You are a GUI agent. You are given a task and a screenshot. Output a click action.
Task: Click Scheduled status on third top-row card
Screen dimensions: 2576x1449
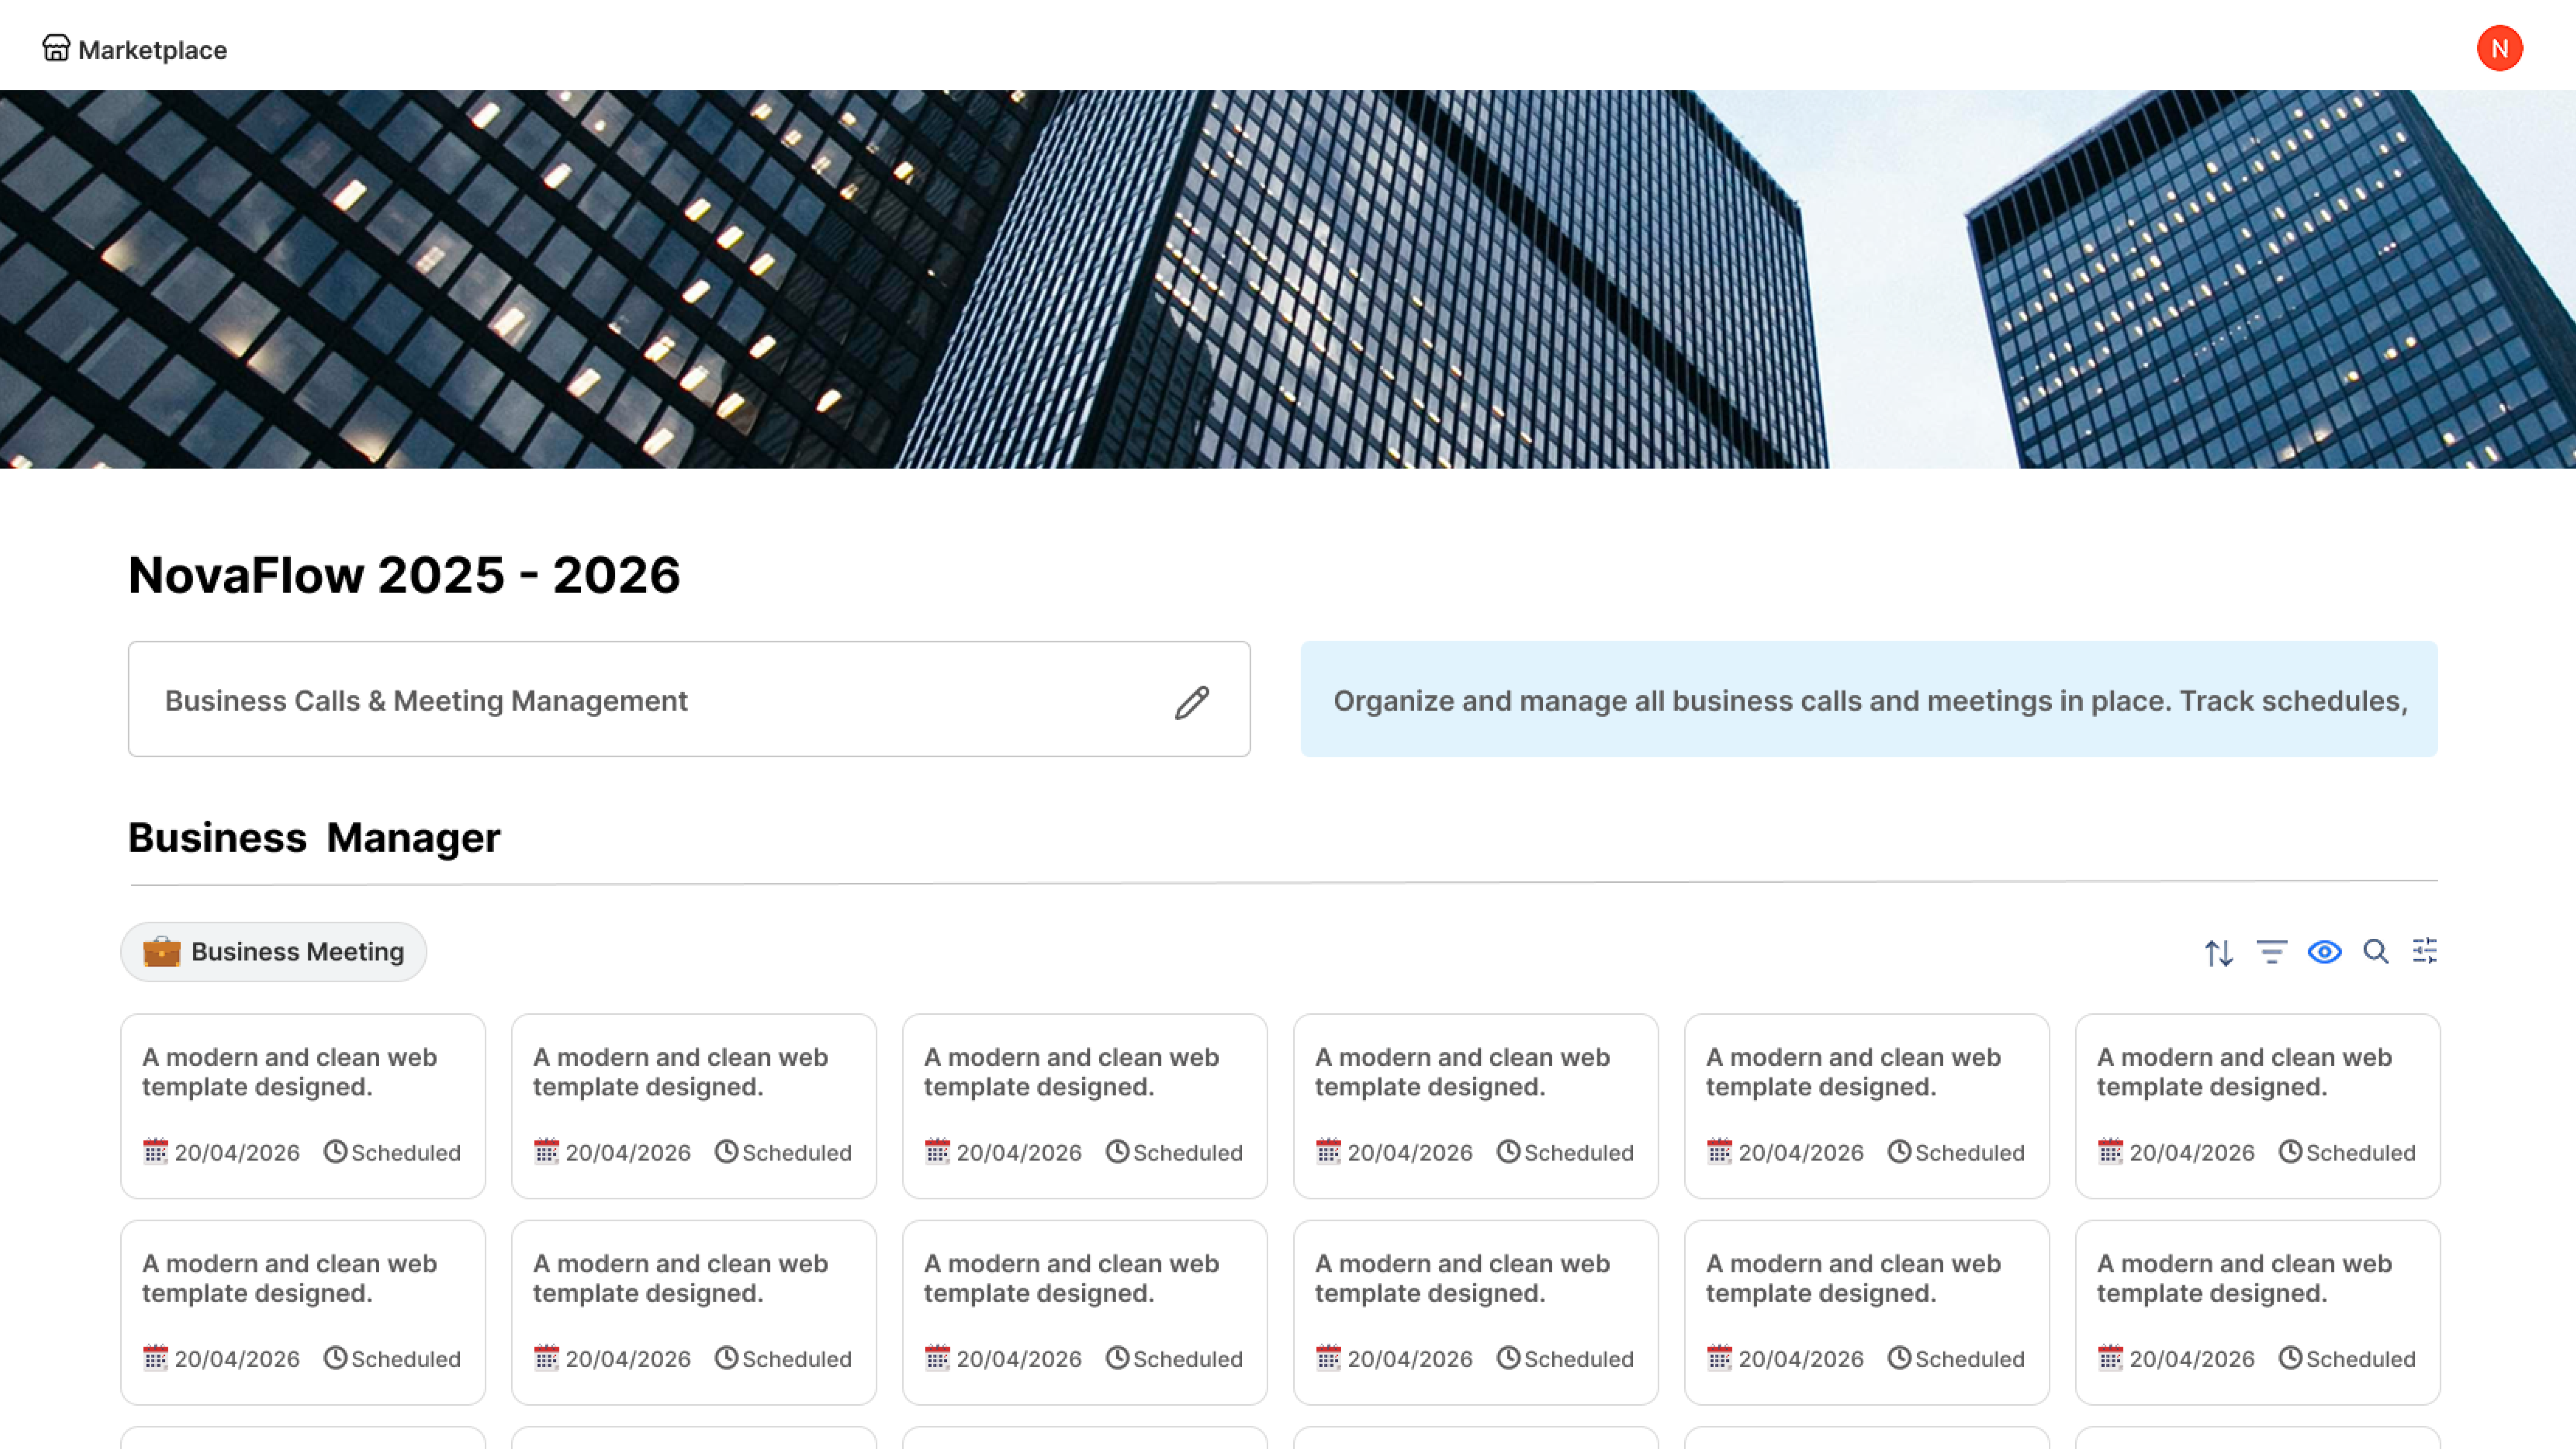coord(1187,1153)
